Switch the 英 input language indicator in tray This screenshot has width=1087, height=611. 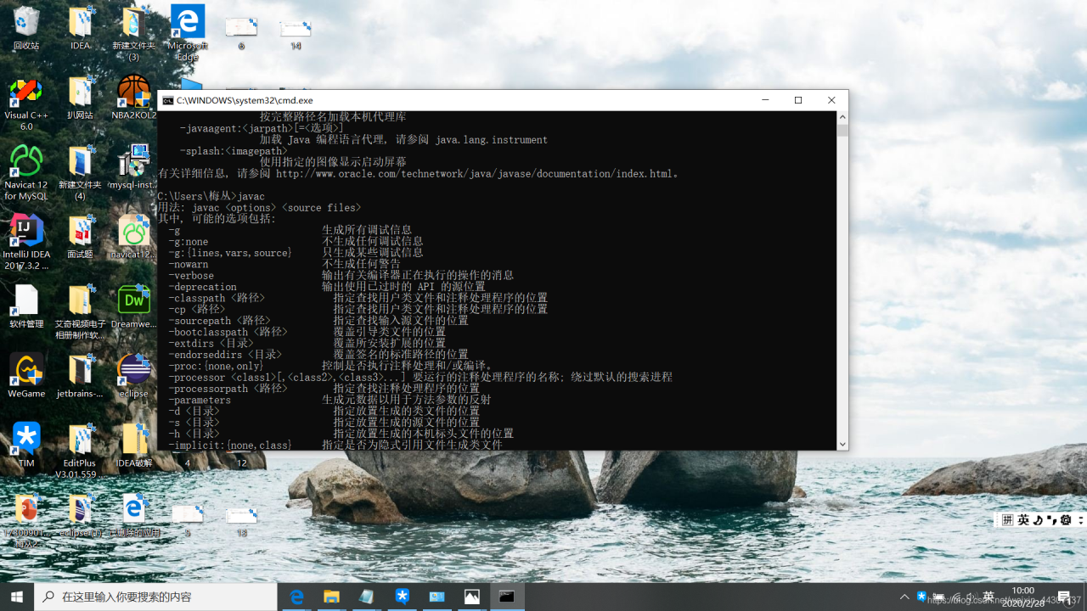point(988,597)
